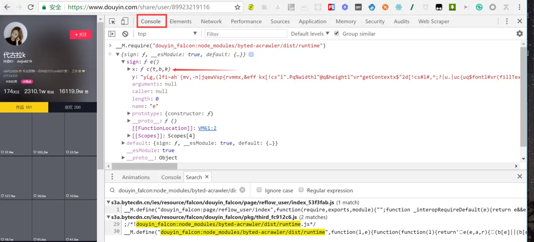The height and width of the screenshot is (242, 534).
Task: Select the Console main tab
Action: click(151, 21)
